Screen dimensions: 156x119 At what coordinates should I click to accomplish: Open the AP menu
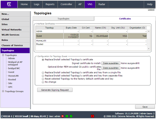80,4
